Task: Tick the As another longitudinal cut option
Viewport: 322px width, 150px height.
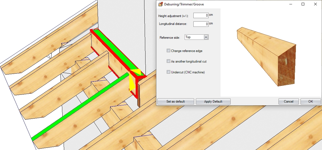Action: tap(169, 61)
